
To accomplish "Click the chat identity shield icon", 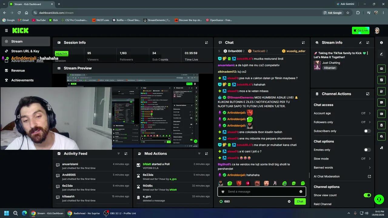I will pyautogui.click(x=223, y=192).
